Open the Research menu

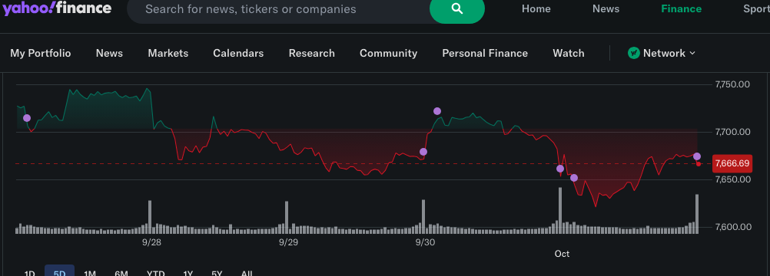tap(312, 53)
